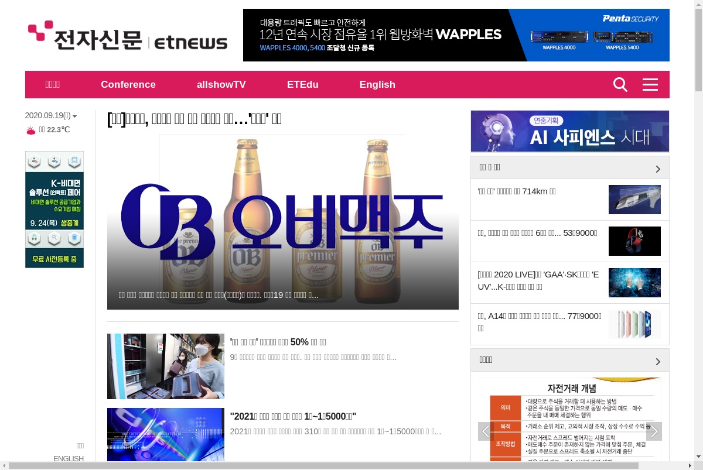Open the 714km article headline

[x=517, y=191]
